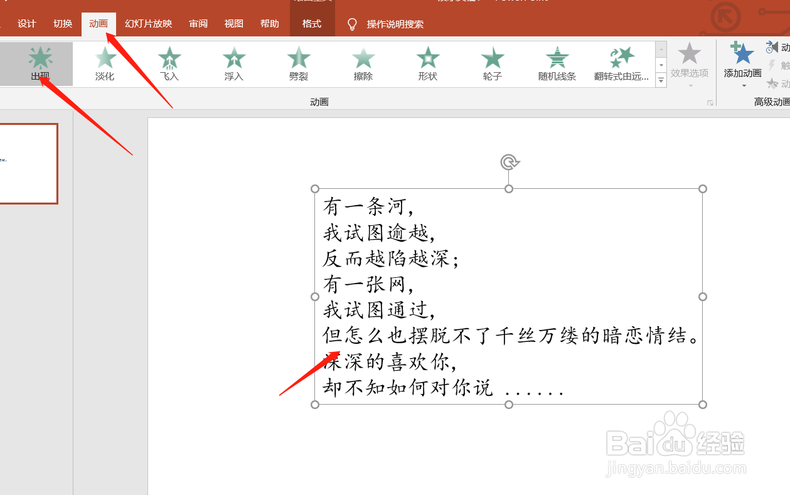Click the top-right text box resize handle

[x=703, y=189]
